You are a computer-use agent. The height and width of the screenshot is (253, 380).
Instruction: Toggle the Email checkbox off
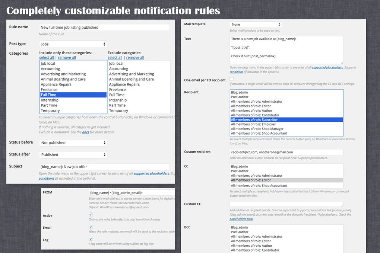(x=90, y=227)
